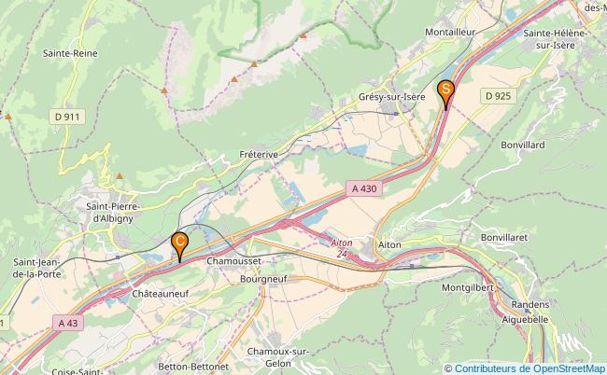Image resolution: width=607 pixels, height=375 pixels.
Task: Click the Chamoux-sur-Gelon town label
Action: 278,357
